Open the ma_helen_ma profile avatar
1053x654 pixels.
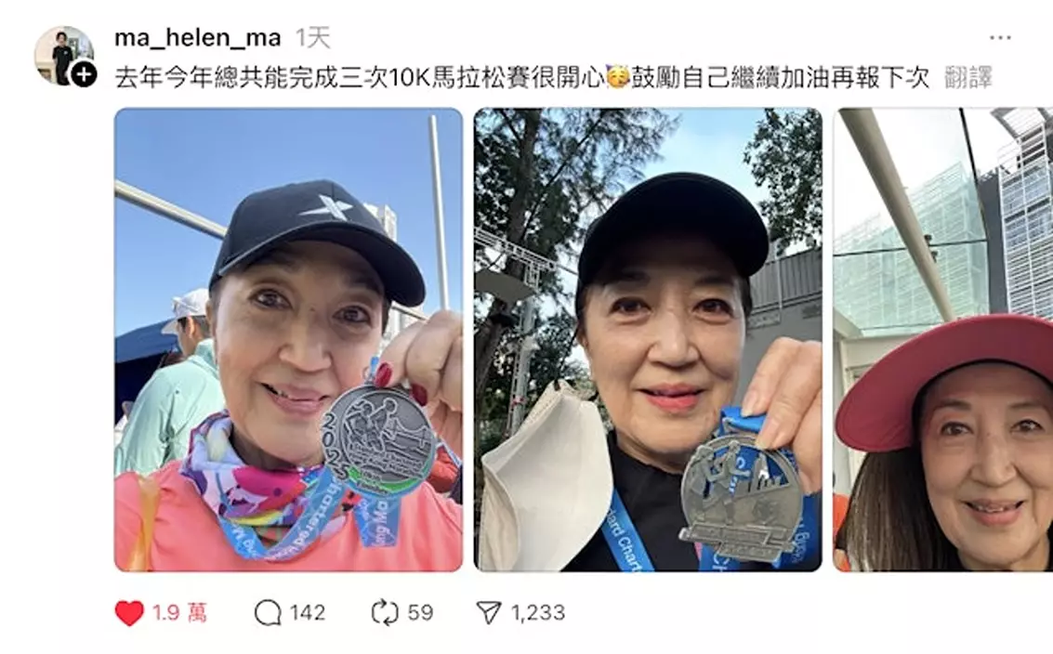pos(63,56)
